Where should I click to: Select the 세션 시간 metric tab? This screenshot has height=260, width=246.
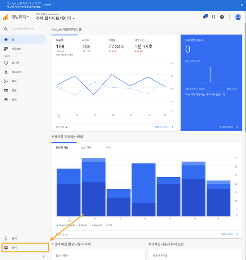click(x=144, y=46)
